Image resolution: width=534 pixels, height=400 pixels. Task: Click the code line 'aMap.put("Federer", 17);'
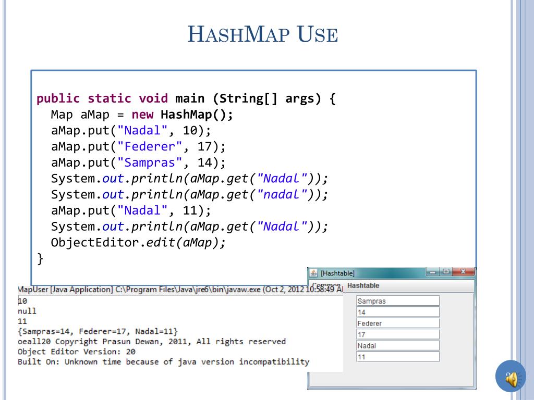138,146
